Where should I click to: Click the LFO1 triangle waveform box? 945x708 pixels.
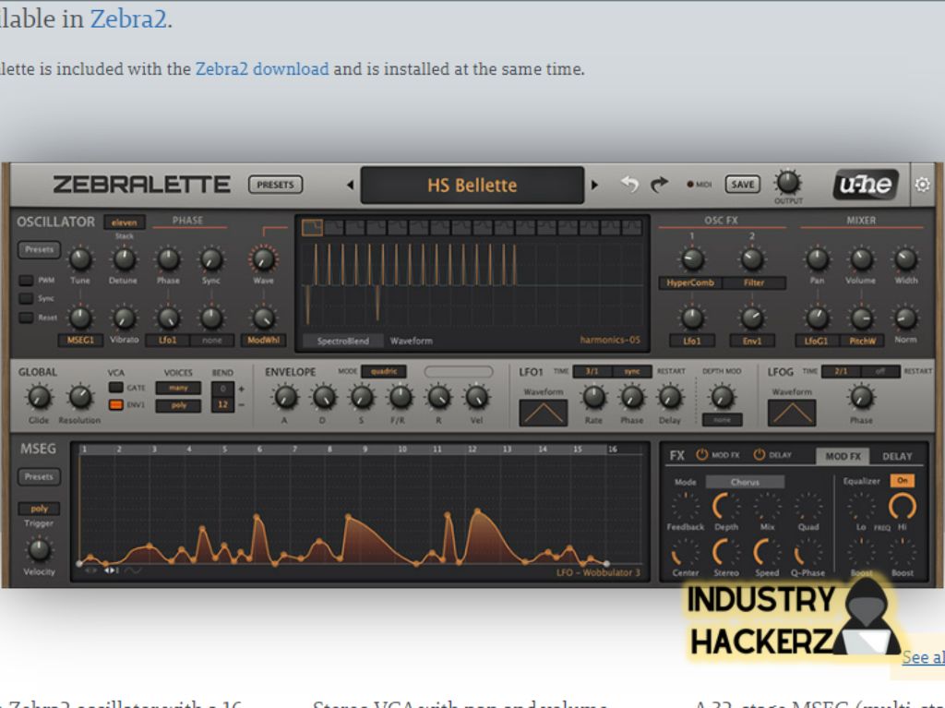543,414
